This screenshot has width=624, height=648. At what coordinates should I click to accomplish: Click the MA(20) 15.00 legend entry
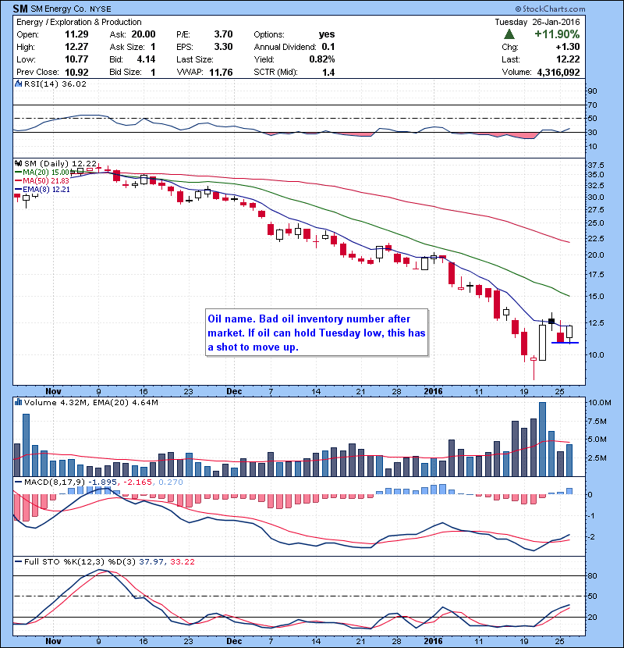click(x=41, y=172)
